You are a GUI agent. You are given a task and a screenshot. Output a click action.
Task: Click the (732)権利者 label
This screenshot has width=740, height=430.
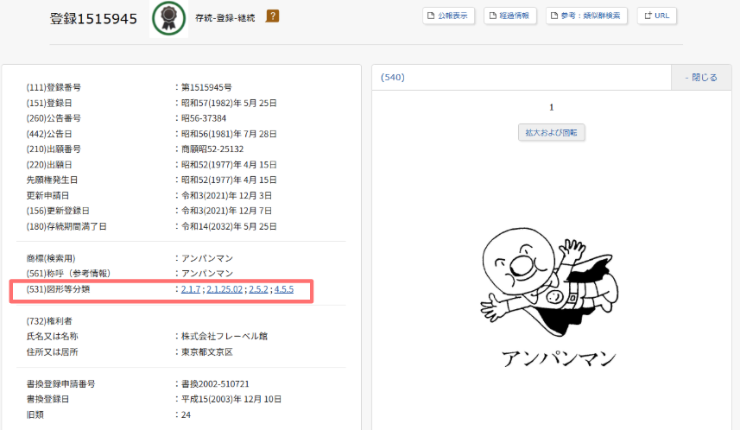49,321
